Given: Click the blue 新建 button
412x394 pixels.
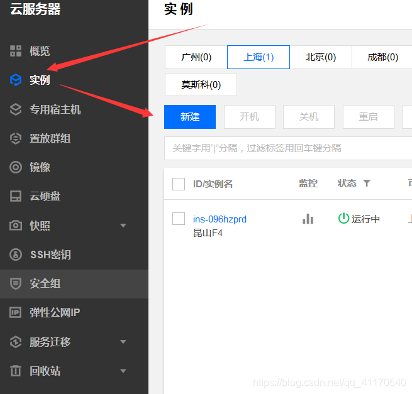Looking at the screenshot, I should [x=190, y=117].
